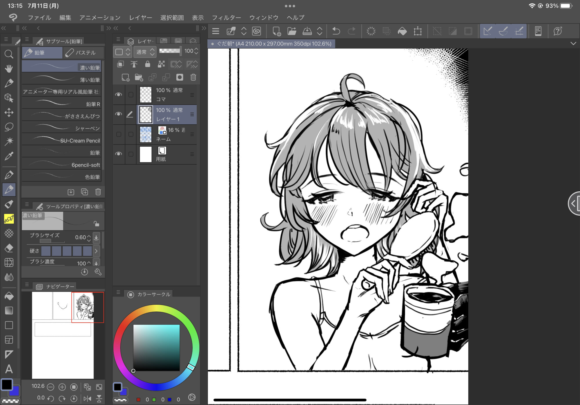580x405 pixels.
Task: Select the Text tool
Action: click(x=9, y=369)
